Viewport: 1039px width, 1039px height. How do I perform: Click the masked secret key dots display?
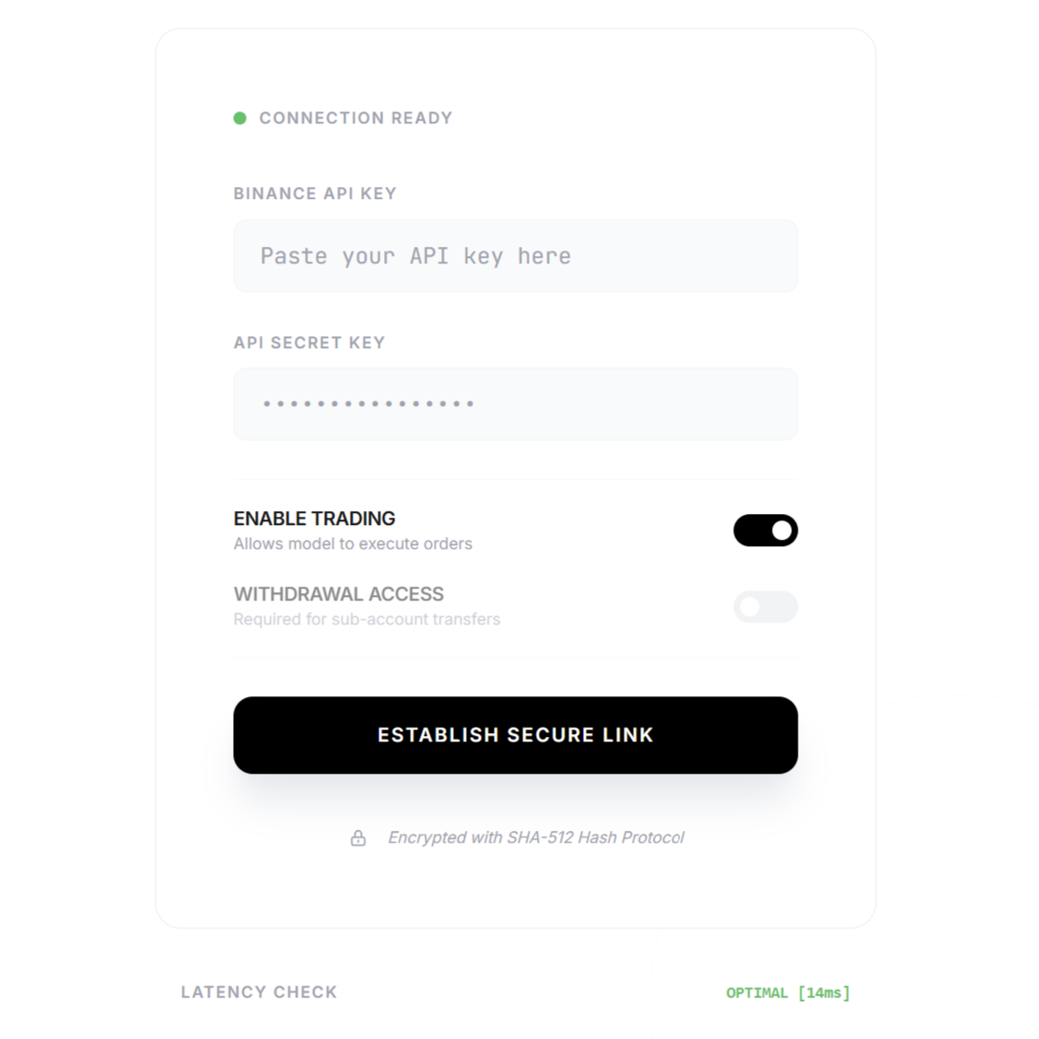[367, 403]
